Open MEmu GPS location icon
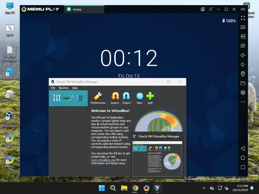259x194 pixels. [243, 74]
